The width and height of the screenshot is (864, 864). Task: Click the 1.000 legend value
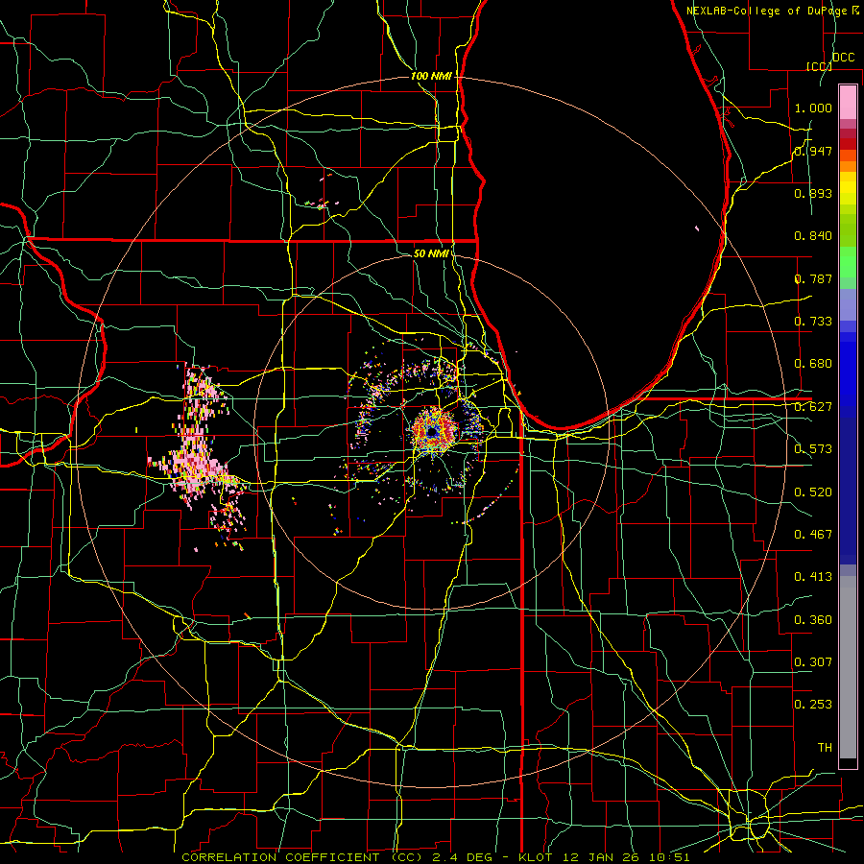click(813, 108)
